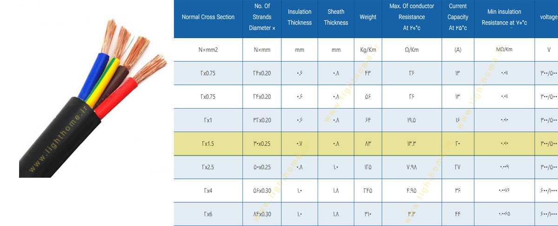
Task: Click the Min insulation Resistance header
Action: click(505, 17)
